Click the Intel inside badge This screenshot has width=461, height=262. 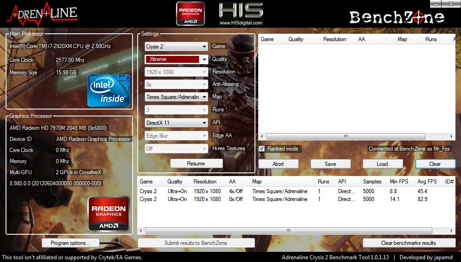click(x=109, y=90)
